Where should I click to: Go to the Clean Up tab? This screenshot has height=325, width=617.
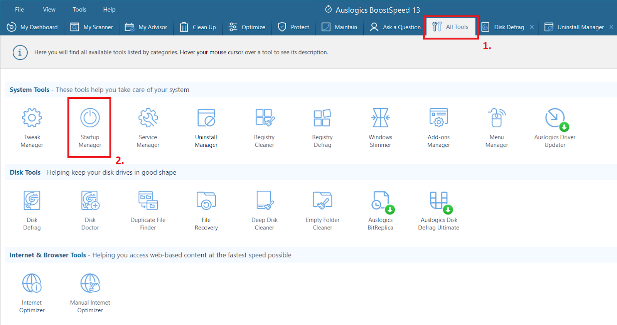point(198,27)
